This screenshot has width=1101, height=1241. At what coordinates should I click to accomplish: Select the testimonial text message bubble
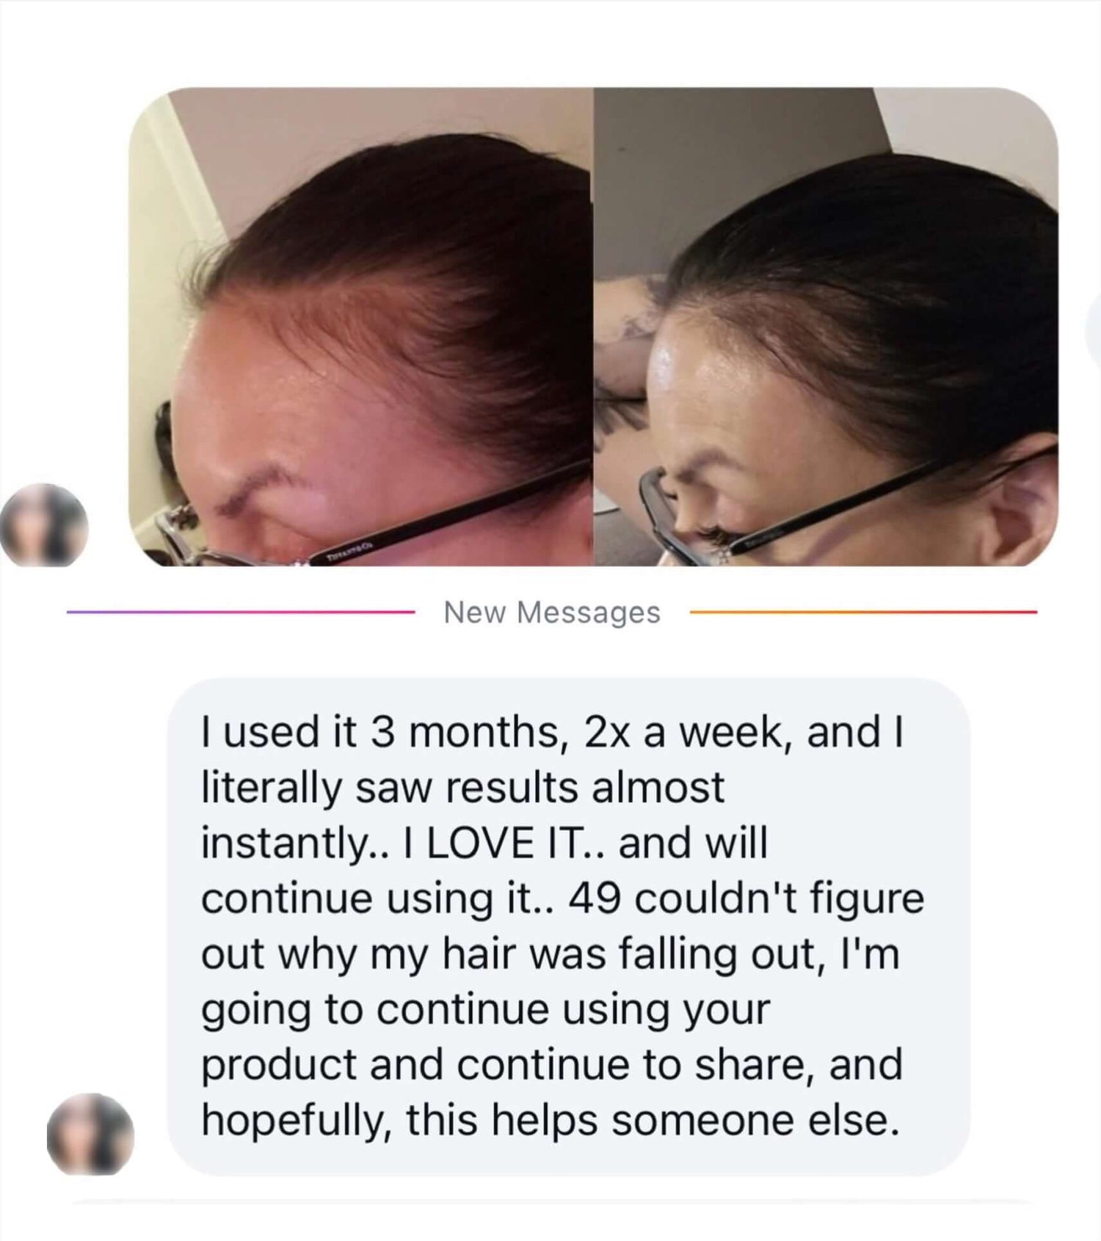point(568,927)
